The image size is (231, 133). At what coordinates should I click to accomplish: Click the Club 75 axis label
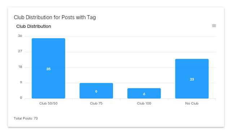tap(96, 103)
